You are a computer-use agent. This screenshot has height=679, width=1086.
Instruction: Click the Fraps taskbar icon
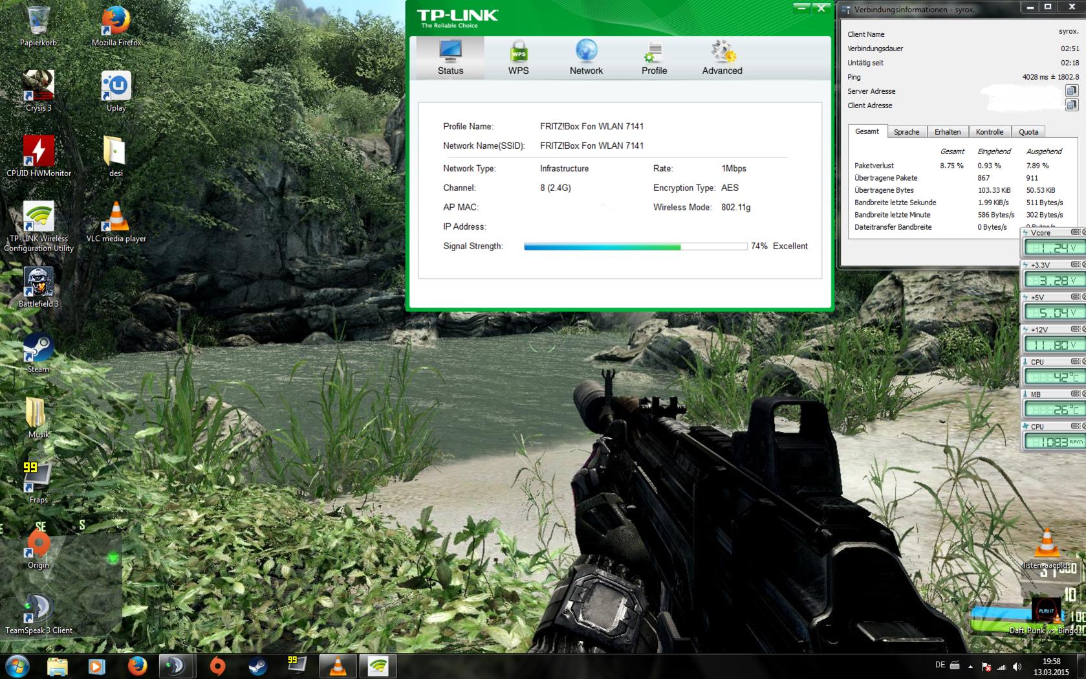click(298, 666)
